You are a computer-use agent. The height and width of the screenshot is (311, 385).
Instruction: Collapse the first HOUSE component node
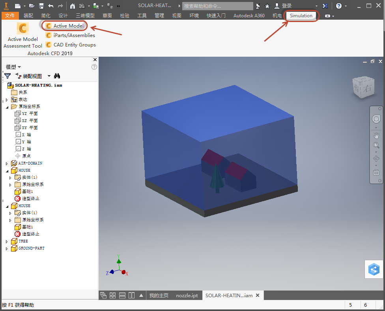click(x=7, y=171)
